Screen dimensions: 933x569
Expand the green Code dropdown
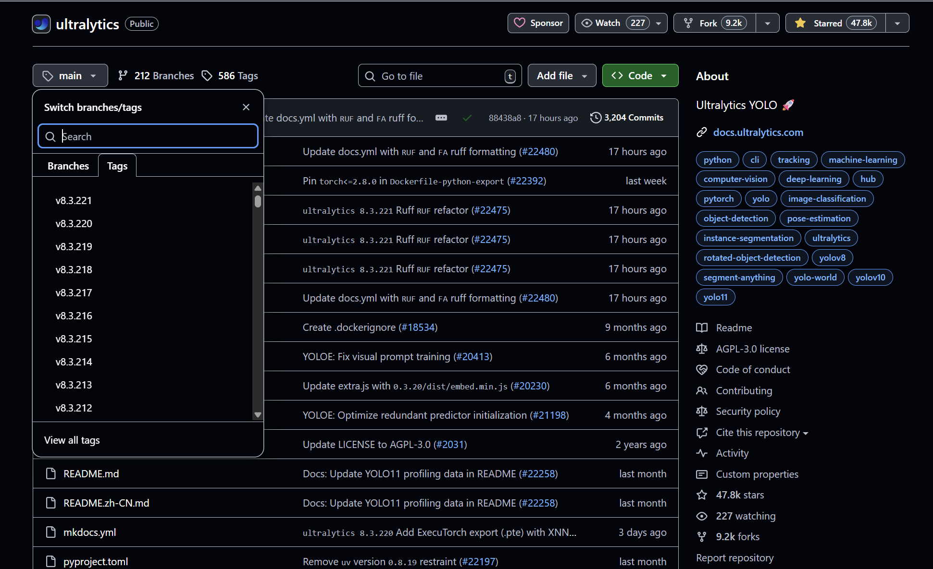640,76
